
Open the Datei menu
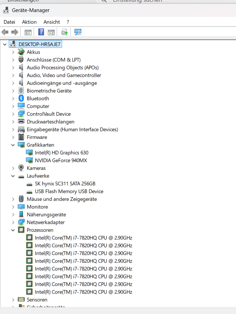9,22
